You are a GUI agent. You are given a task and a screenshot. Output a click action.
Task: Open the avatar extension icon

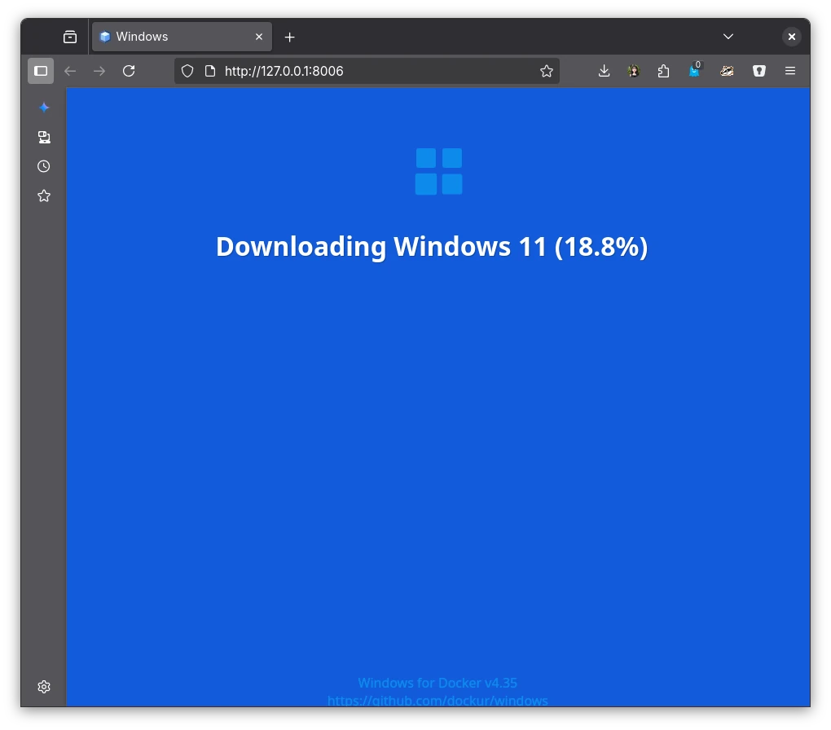pyautogui.click(x=633, y=71)
